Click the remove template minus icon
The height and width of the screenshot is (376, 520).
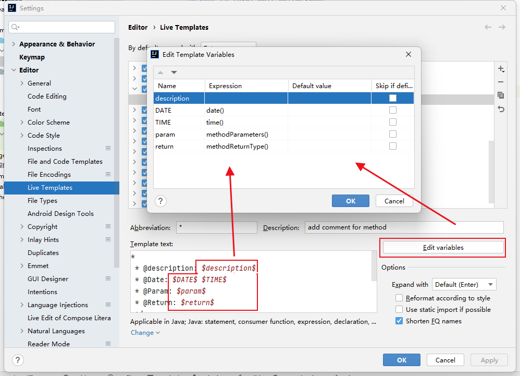tap(501, 82)
